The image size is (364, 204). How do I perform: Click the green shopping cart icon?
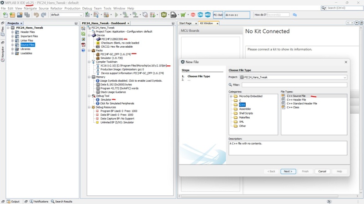[x=183, y=15]
